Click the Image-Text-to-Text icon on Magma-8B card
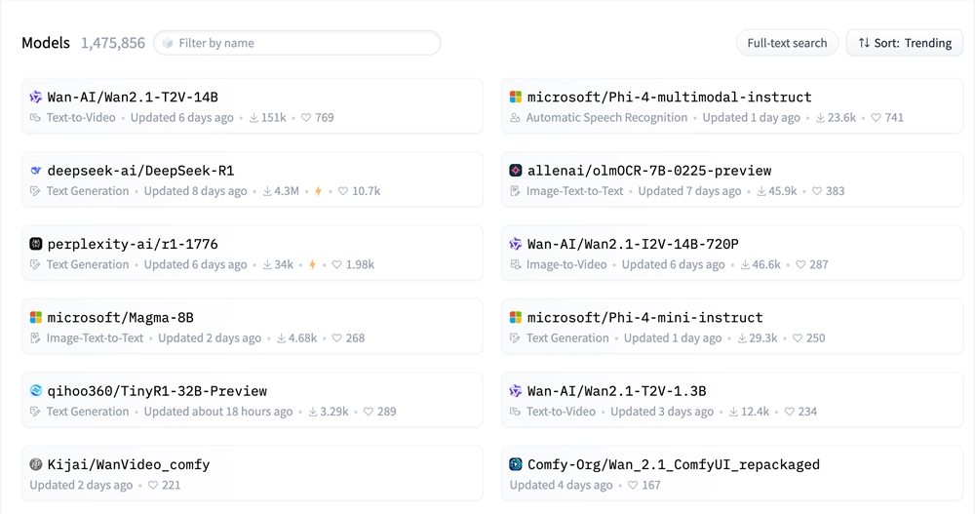Image resolution: width=975 pixels, height=514 pixels. coord(35,337)
